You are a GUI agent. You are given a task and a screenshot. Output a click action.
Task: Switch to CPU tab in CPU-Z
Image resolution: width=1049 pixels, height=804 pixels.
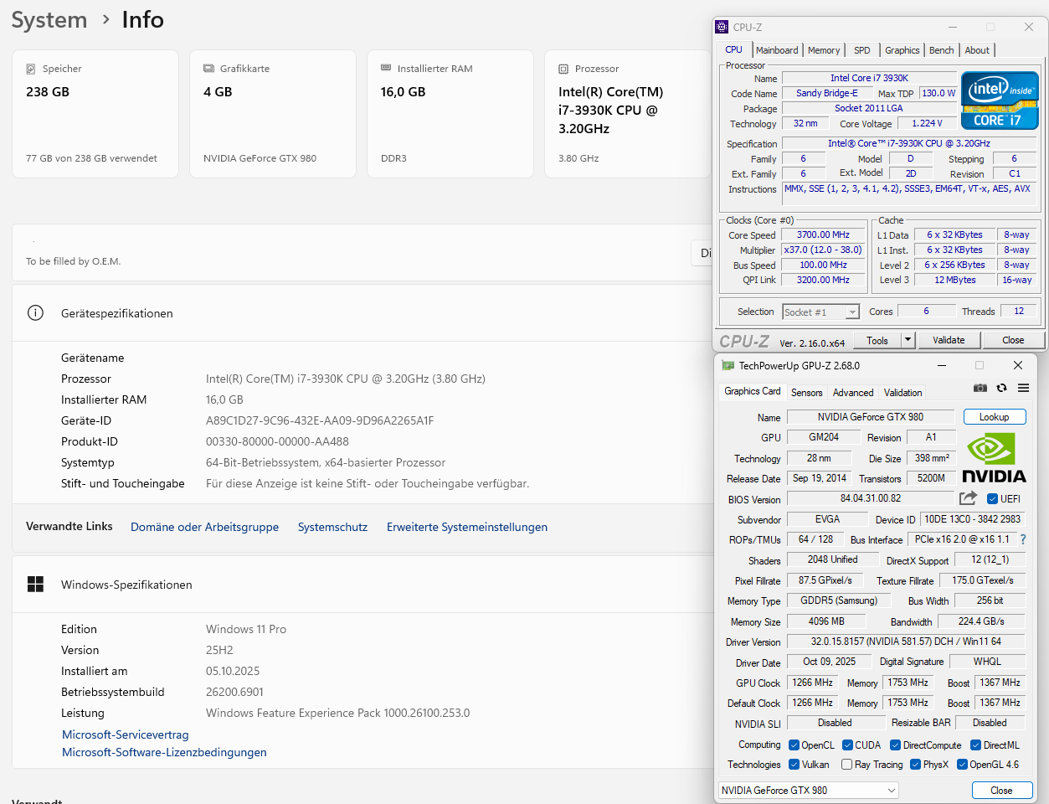(x=734, y=49)
